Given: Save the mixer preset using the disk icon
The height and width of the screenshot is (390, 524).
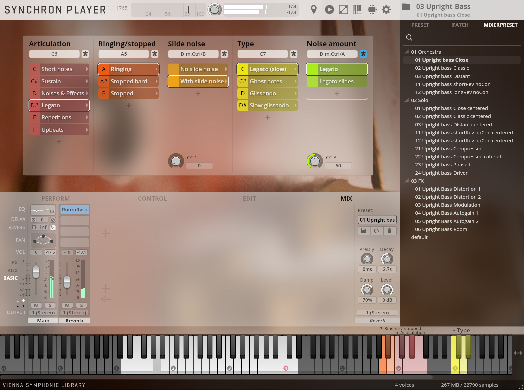Looking at the screenshot, I should 363,231.
